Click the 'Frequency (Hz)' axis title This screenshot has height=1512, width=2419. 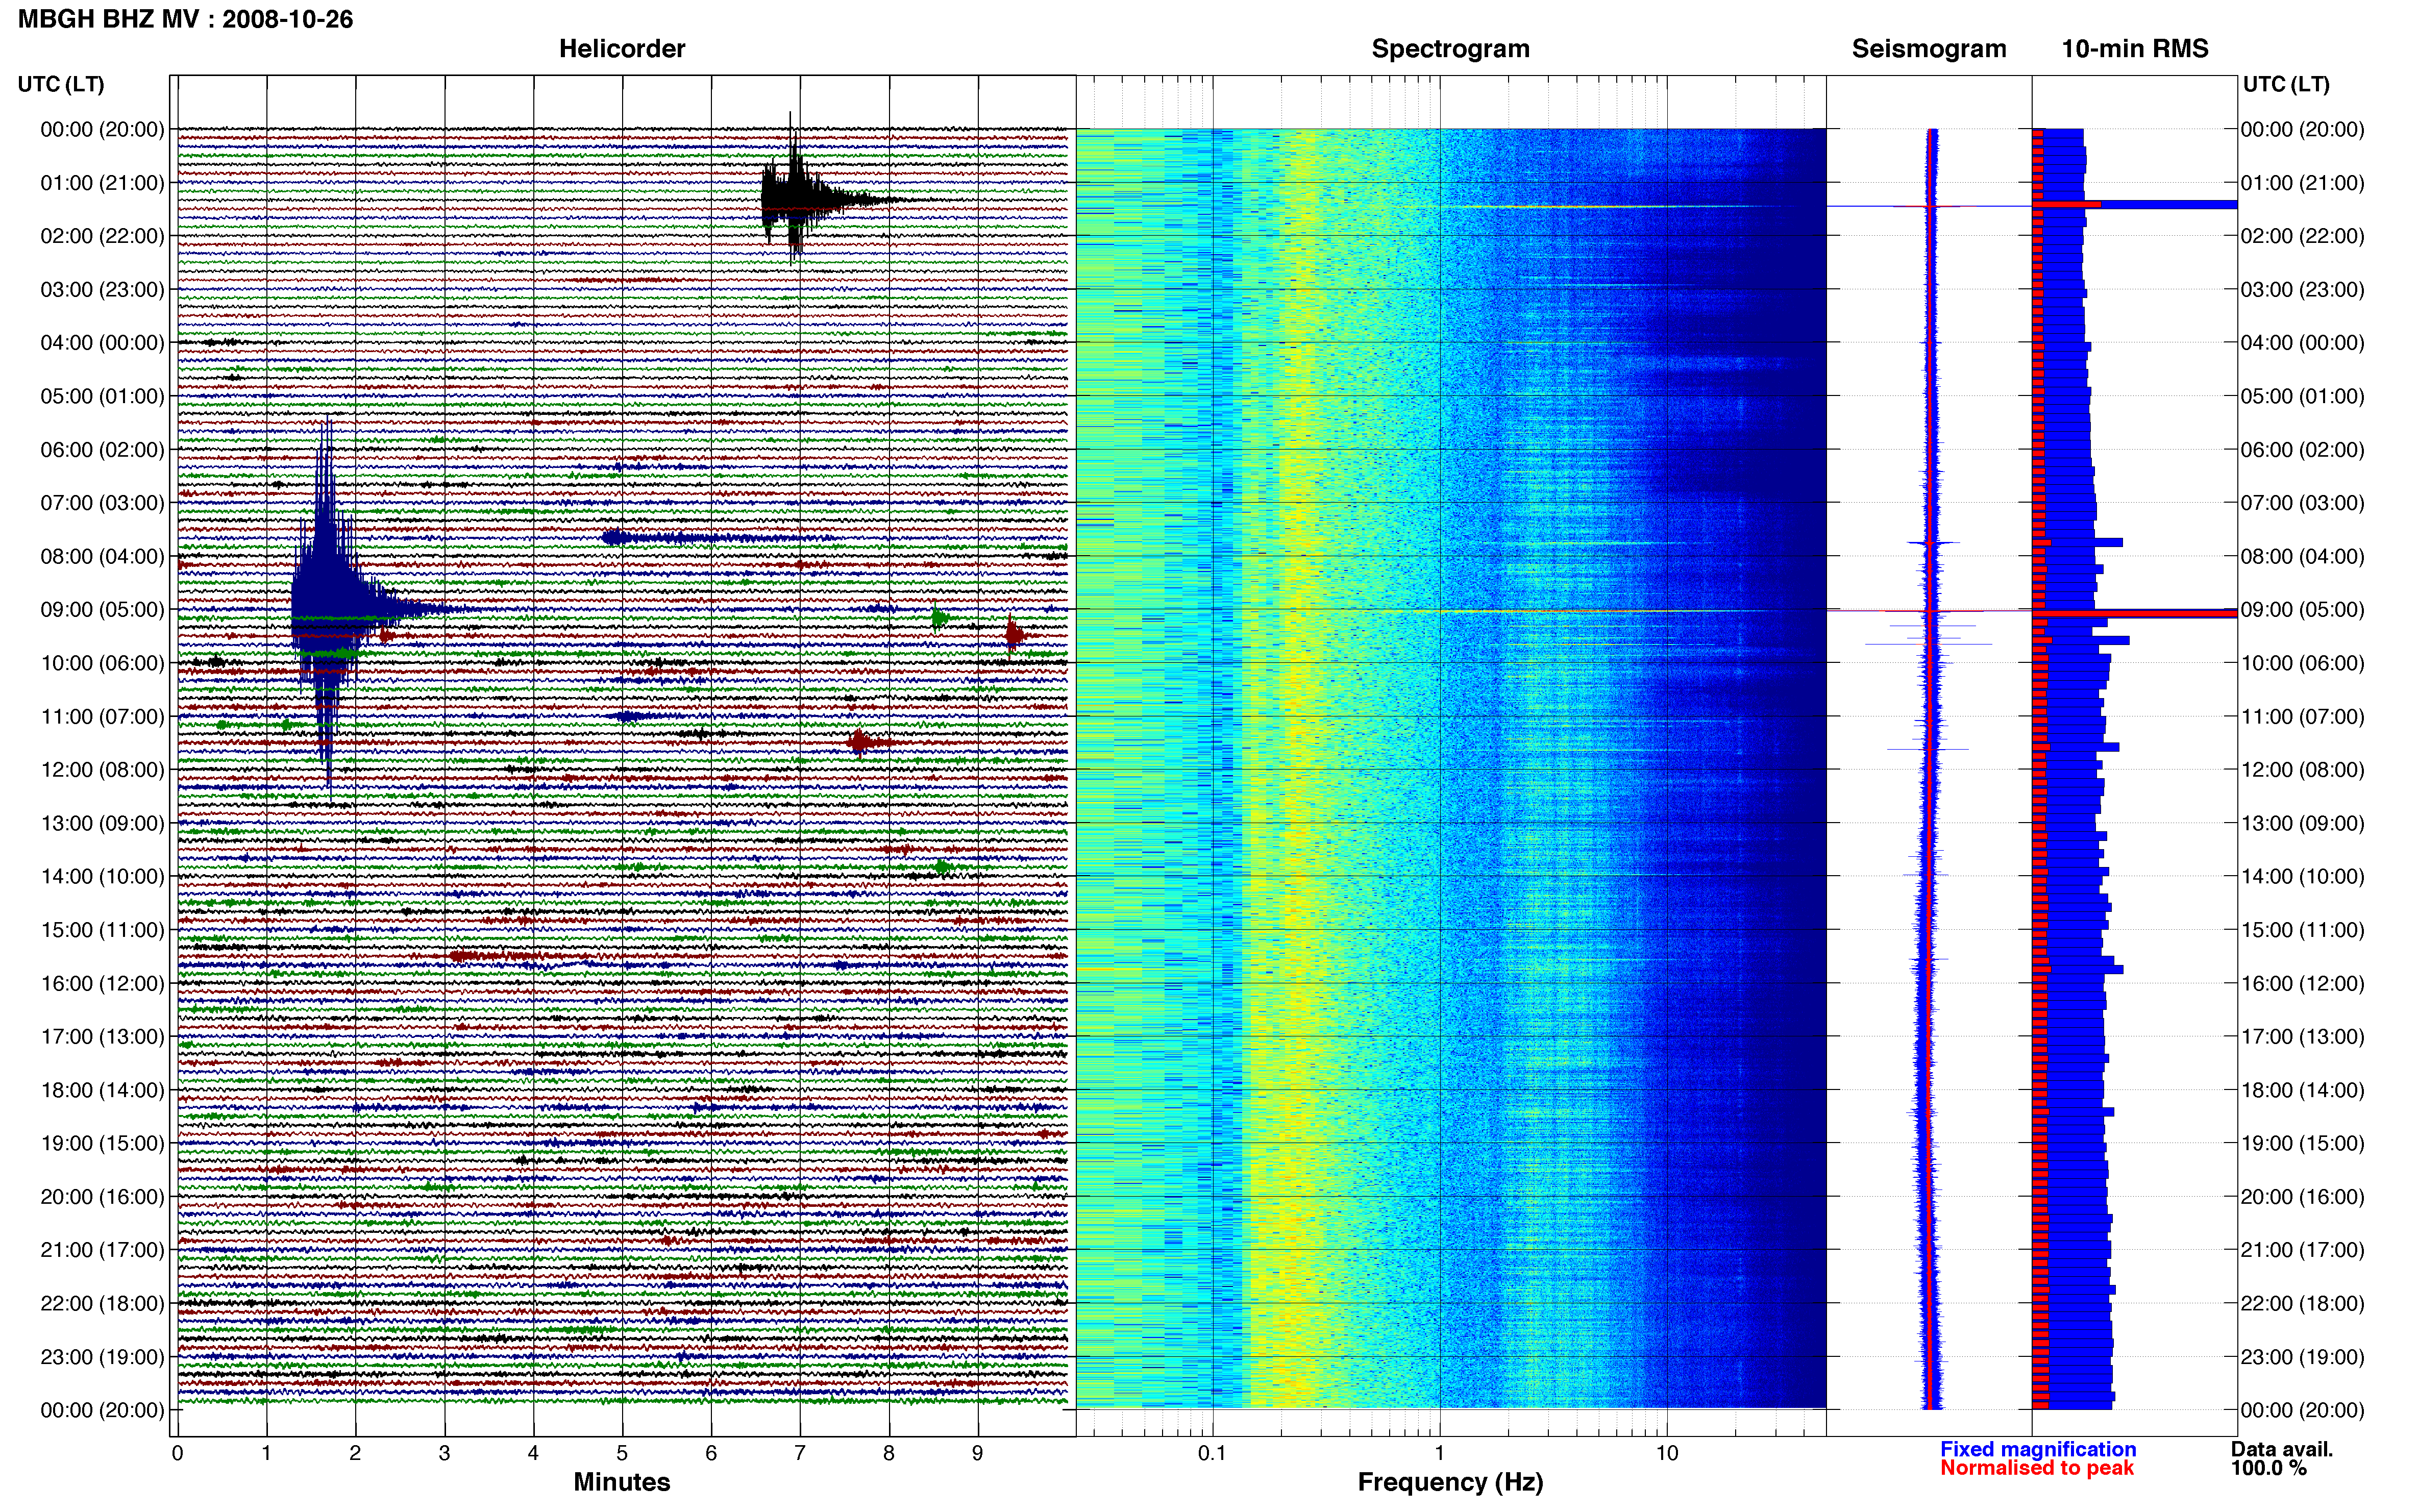(x=1450, y=1482)
